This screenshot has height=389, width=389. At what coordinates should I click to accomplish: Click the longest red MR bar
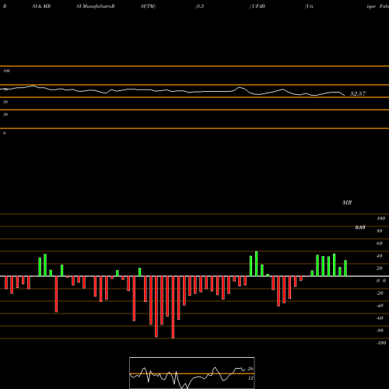pyautogui.click(x=173, y=307)
